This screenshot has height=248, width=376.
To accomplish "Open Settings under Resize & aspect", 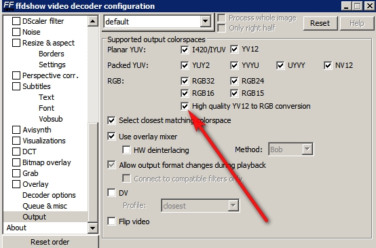I will click(52, 65).
